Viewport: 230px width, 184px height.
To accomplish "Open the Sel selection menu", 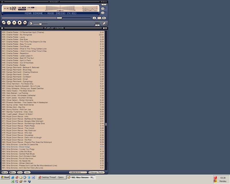I will pos(20,172).
